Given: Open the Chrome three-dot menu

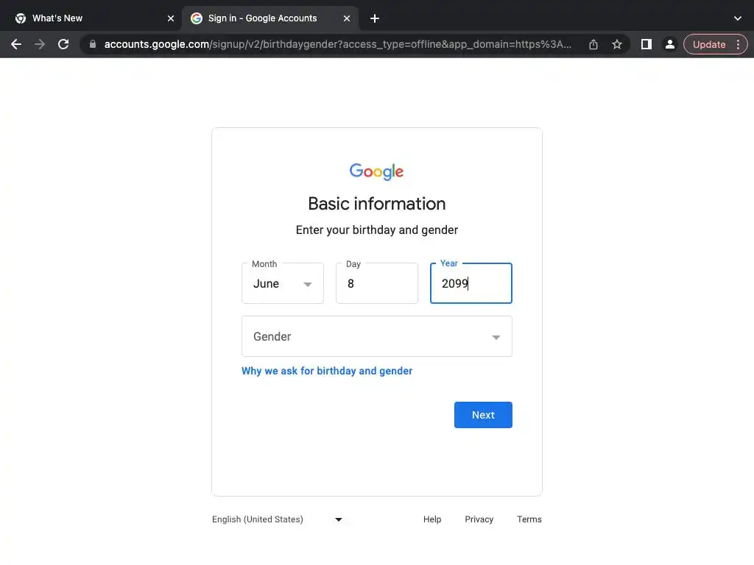Looking at the screenshot, I should (x=738, y=44).
